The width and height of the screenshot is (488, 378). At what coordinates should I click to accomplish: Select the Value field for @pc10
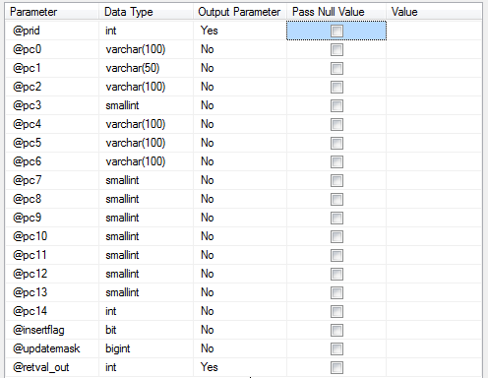[434, 236]
